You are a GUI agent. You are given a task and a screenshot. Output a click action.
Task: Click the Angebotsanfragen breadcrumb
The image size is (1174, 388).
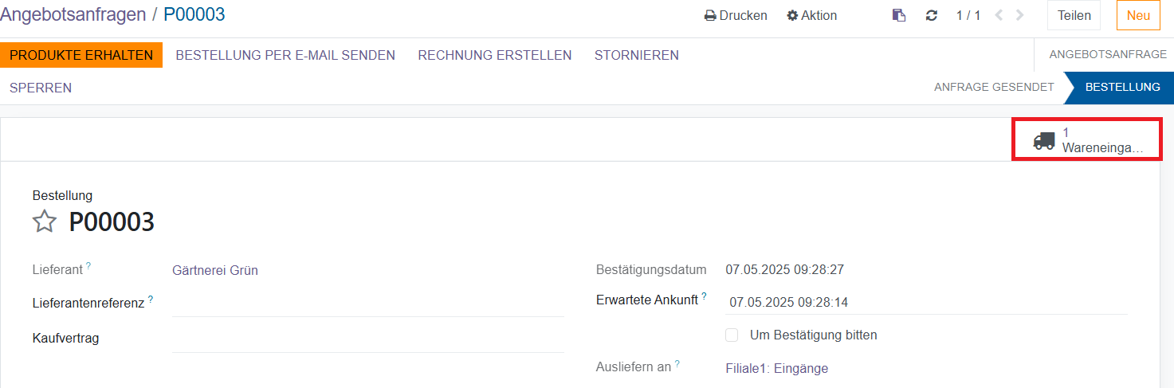point(73,14)
